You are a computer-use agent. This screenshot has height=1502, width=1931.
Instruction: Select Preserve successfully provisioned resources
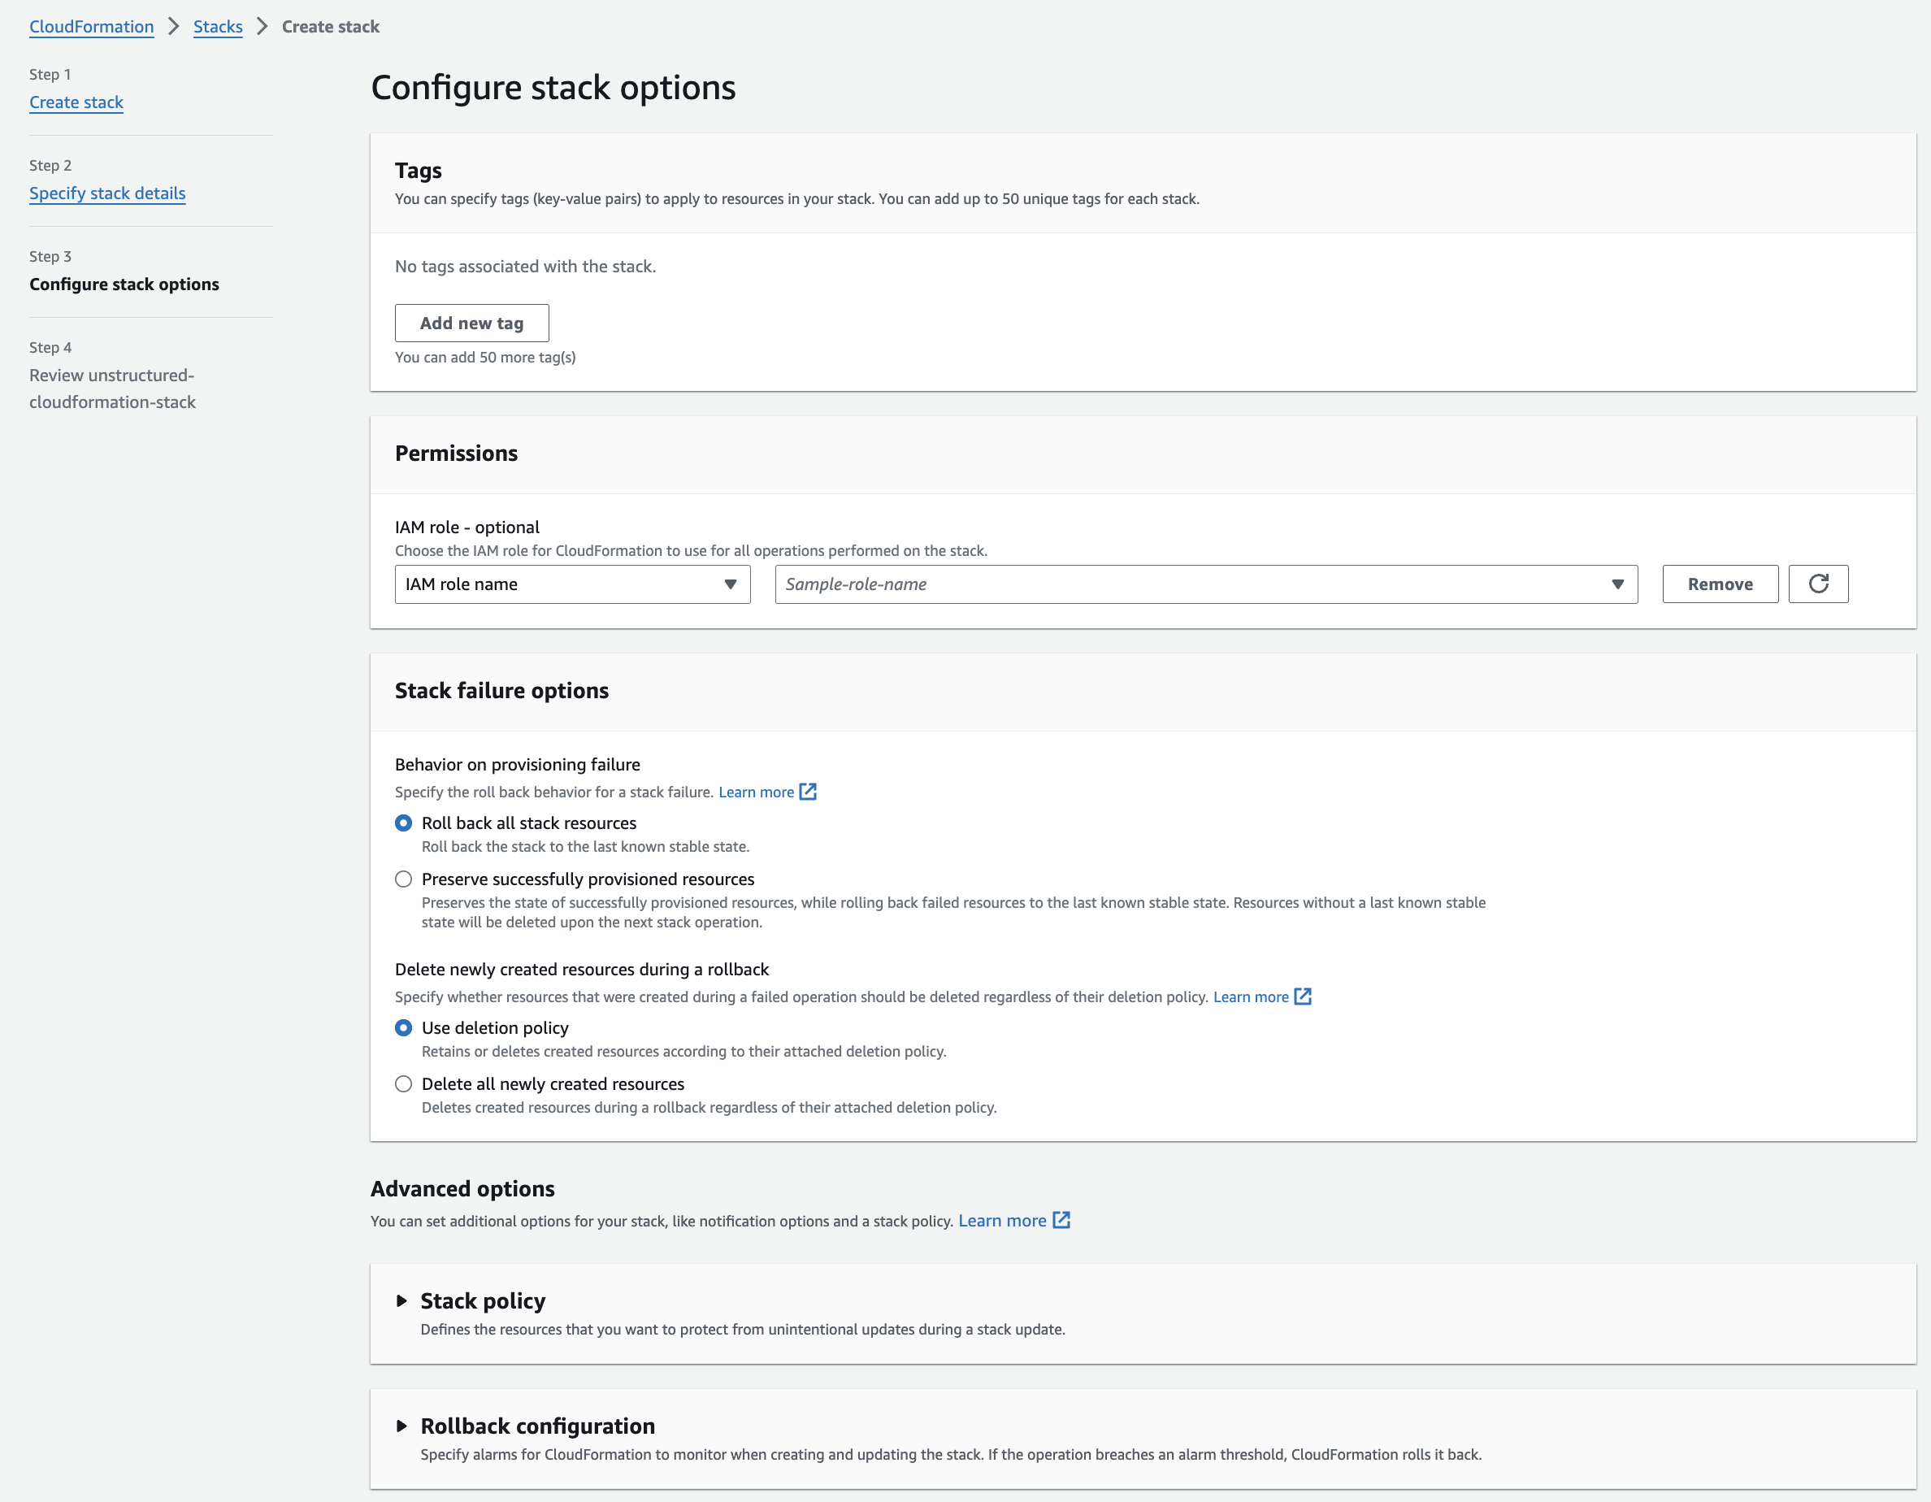pyautogui.click(x=403, y=879)
